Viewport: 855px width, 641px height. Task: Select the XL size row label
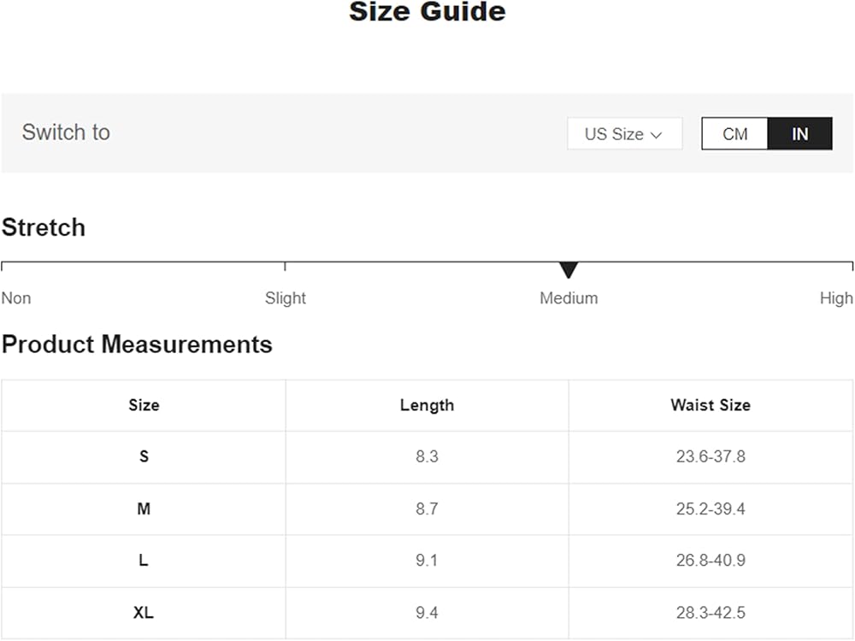click(144, 613)
